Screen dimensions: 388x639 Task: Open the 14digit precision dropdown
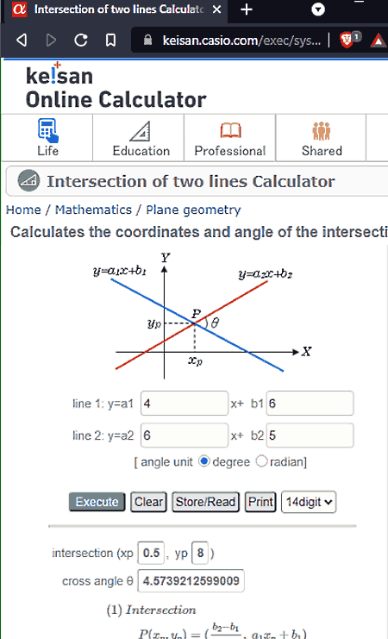309,502
